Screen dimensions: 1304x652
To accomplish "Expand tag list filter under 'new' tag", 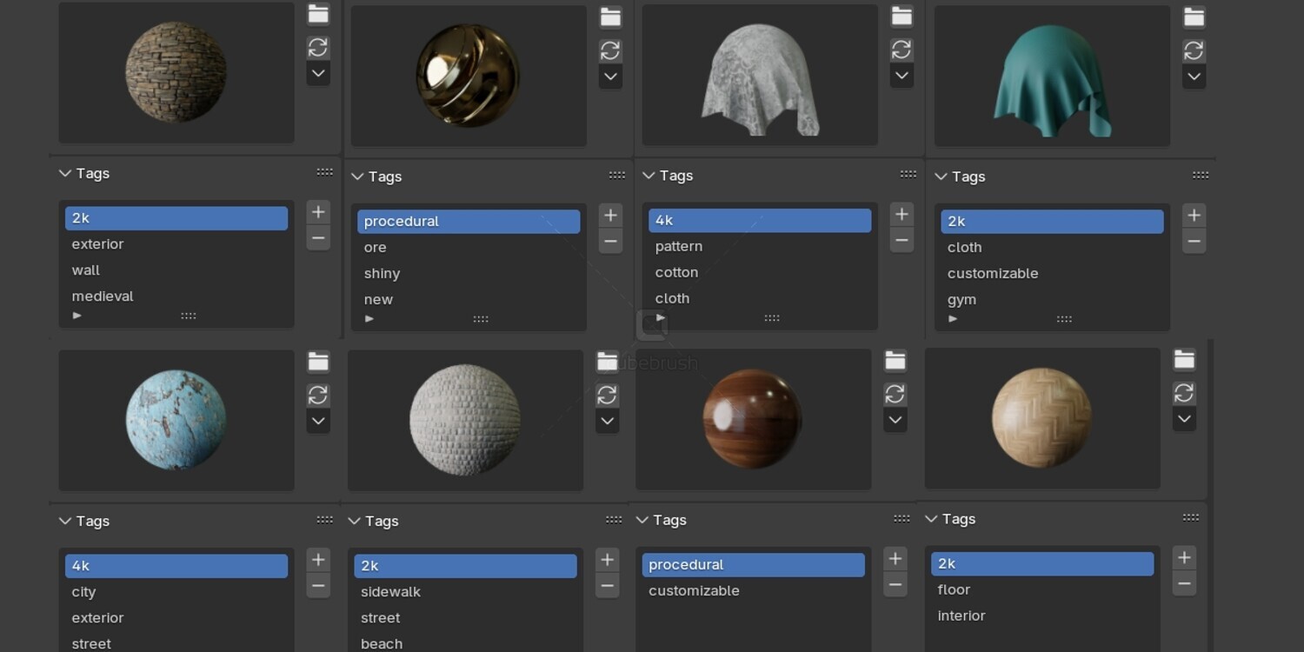I will tap(369, 319).
